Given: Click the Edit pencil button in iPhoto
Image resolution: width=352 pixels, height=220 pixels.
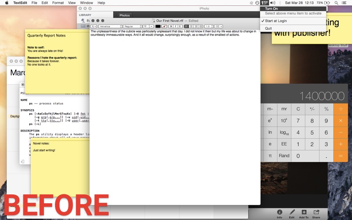Looking at the screenshot, I should pyautogui.click(x=292, y=214).
